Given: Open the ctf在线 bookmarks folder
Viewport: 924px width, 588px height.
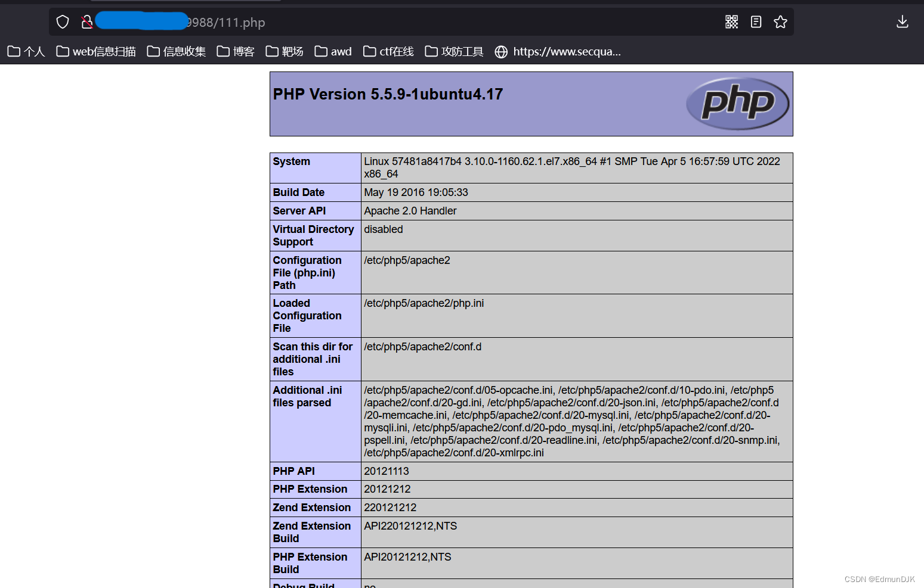Looking at the screenshot, I should tap(388, 52).
